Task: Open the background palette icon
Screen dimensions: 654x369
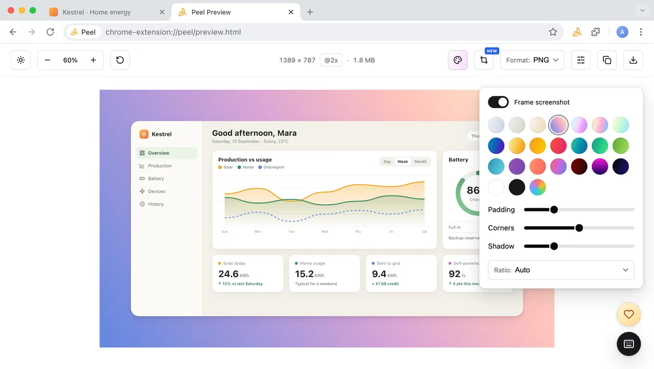Action: click(x=458, y=60)
